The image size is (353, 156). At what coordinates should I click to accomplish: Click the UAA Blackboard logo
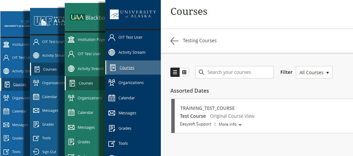pos(88,17)
